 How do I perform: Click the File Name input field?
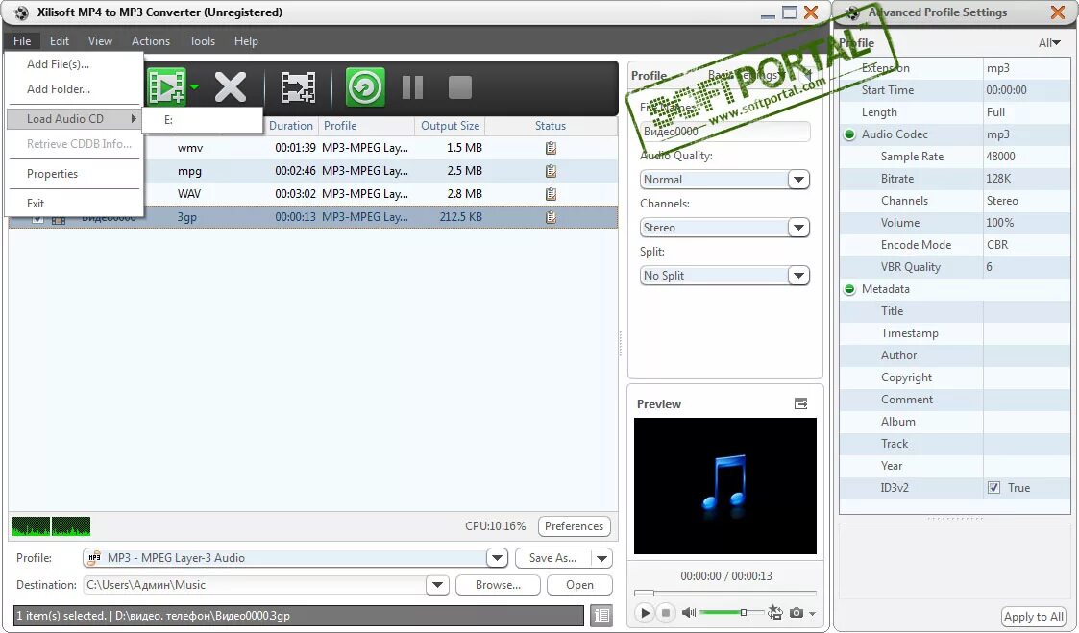tap(724, 132)
